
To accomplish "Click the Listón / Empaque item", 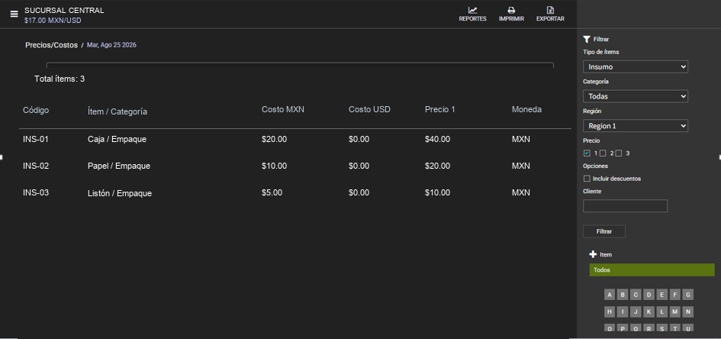I will pyautogui.click(x=120, y=193).
